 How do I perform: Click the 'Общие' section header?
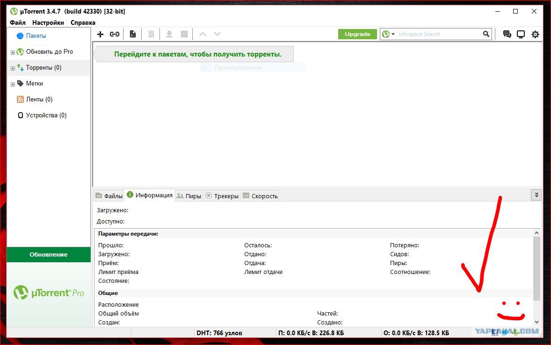click(x=108, y=293)
